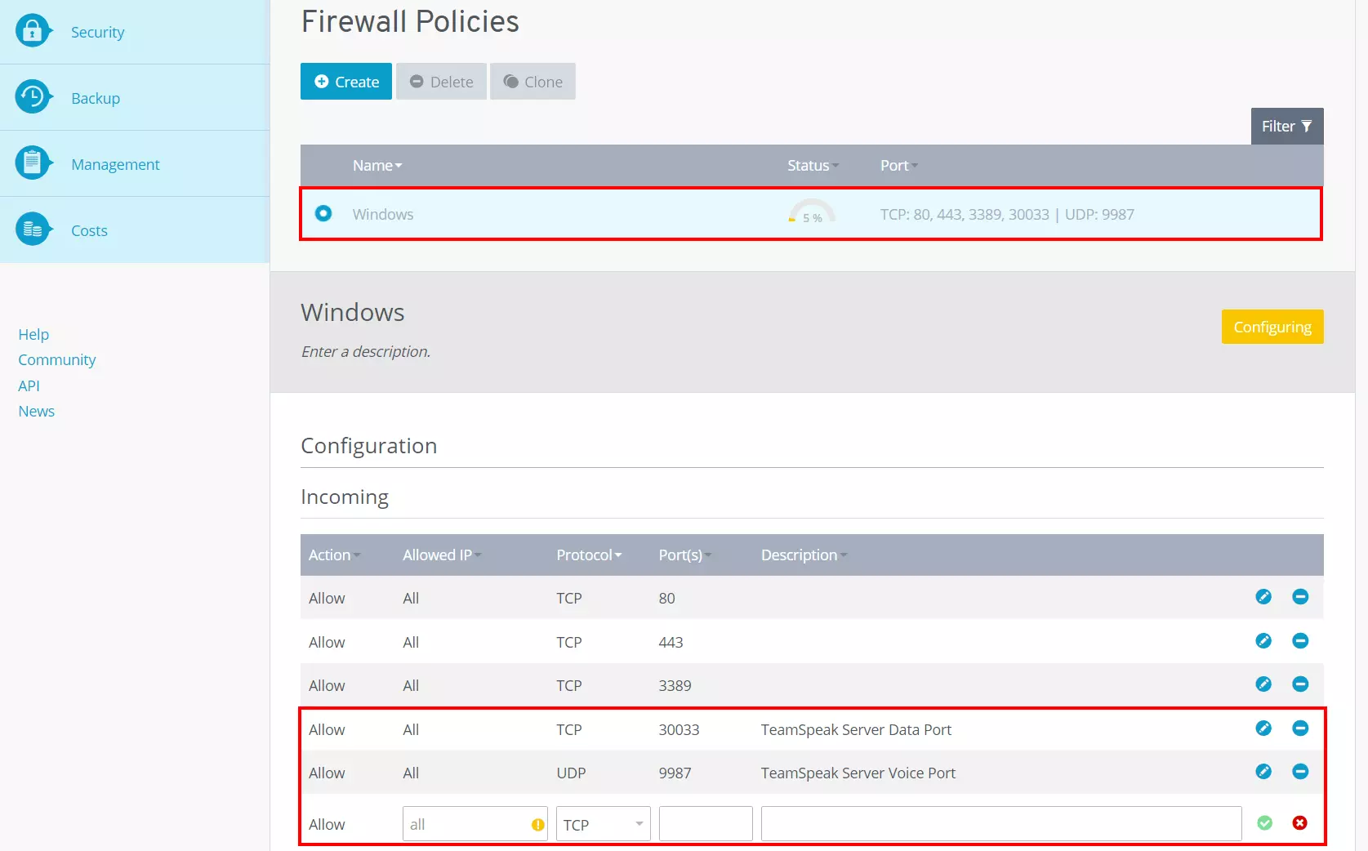Cancel new rule with red X
Image resolution: width=1368 pixels, height=851 pixels.
[x=1300, y=823]
